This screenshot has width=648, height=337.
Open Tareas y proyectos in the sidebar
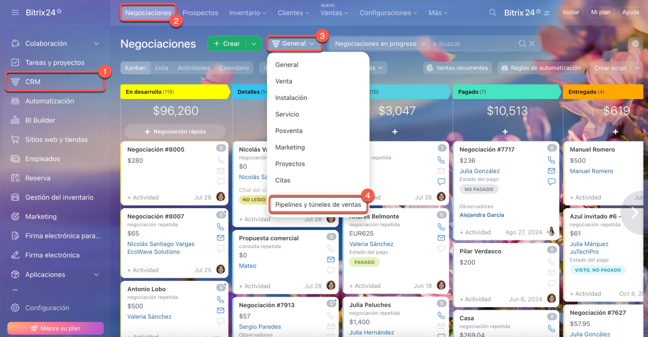(55, 63)
